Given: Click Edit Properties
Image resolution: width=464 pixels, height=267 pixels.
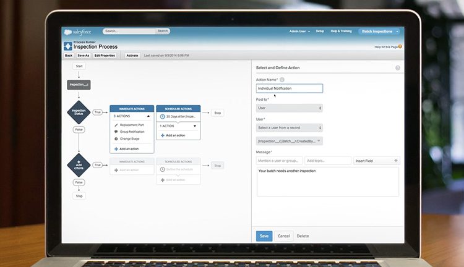Looking at the screenshot, I should [105, 56].
